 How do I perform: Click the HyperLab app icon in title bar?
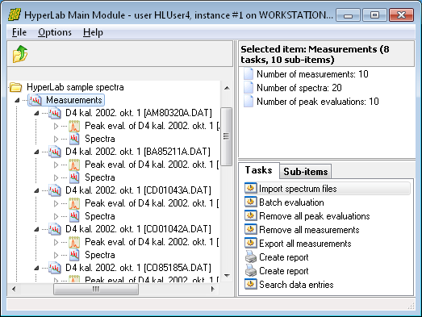point(14,15)
